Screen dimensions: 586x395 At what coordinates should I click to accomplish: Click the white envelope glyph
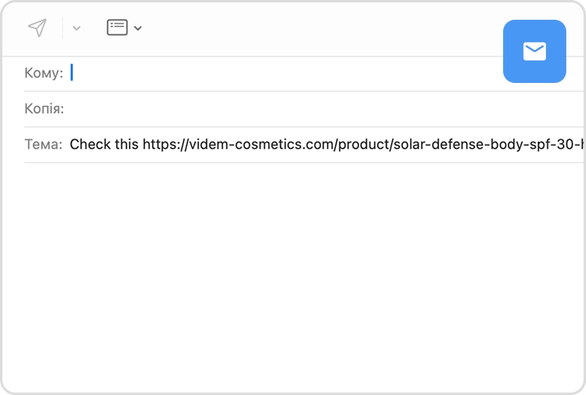coord(534,51)
